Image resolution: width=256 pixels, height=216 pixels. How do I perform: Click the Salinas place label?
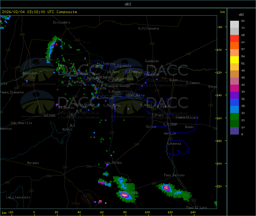tap(49, 115)
